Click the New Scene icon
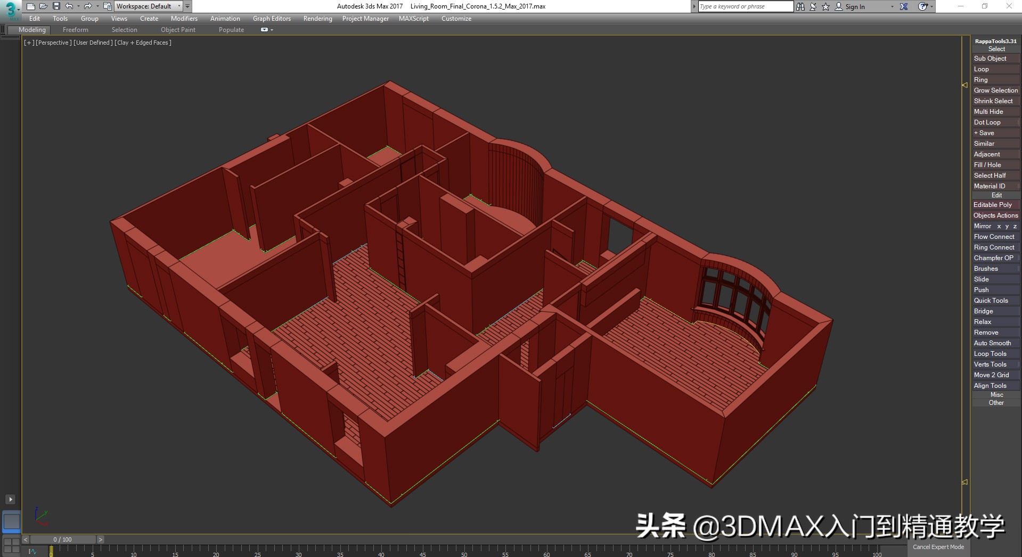Image resolution: width=1022 pixels, height=557 pixels. (x=31, y=6)
